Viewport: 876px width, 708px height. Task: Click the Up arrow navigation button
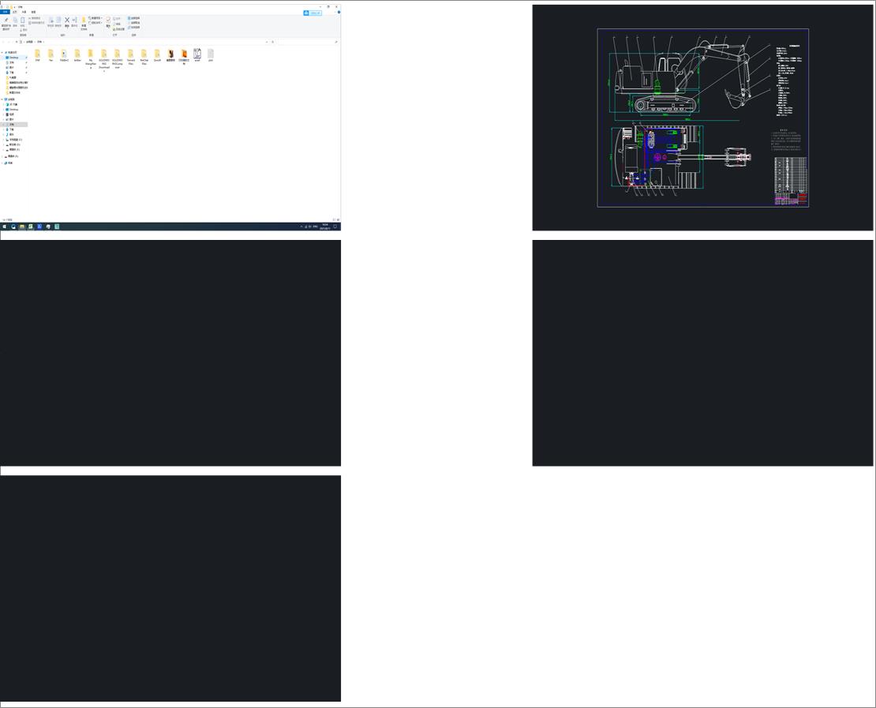17,42
